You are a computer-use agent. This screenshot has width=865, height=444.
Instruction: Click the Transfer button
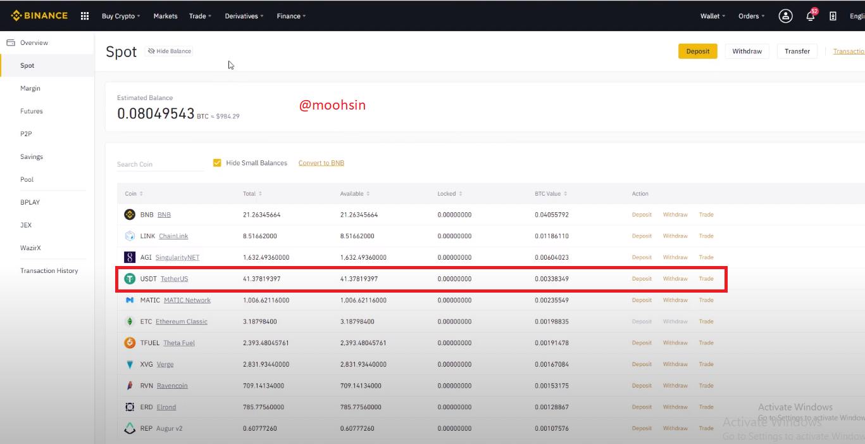point(797,51)
